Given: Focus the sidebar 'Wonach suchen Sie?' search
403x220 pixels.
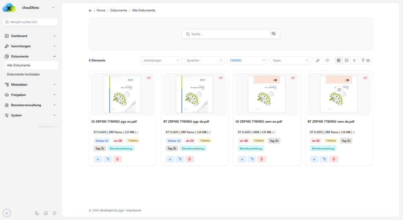Looking at the screenshot, I should pos(30,22).
